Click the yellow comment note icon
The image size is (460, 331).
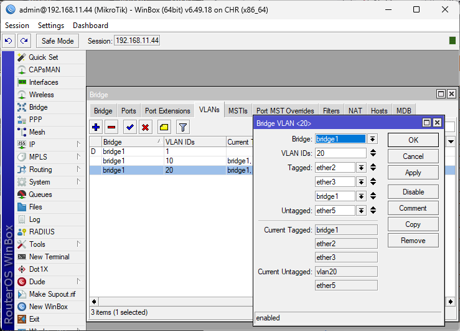(164, 127)
